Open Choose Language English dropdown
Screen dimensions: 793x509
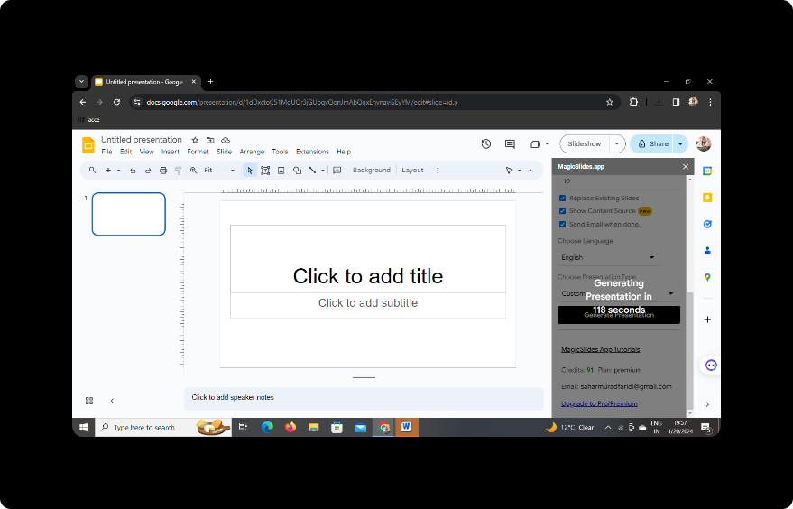coord(609,257)
